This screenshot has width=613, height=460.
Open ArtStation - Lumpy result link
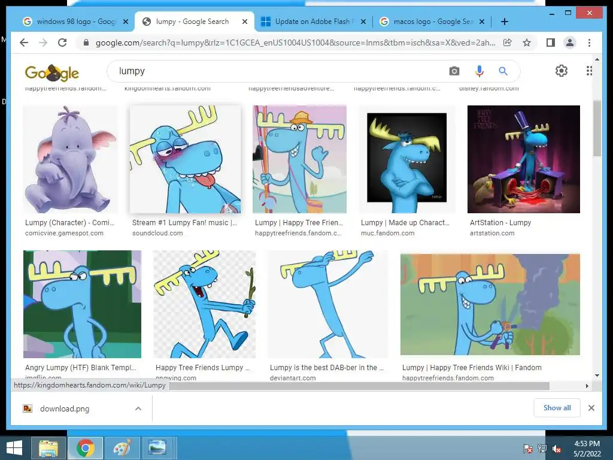[500, 223]
